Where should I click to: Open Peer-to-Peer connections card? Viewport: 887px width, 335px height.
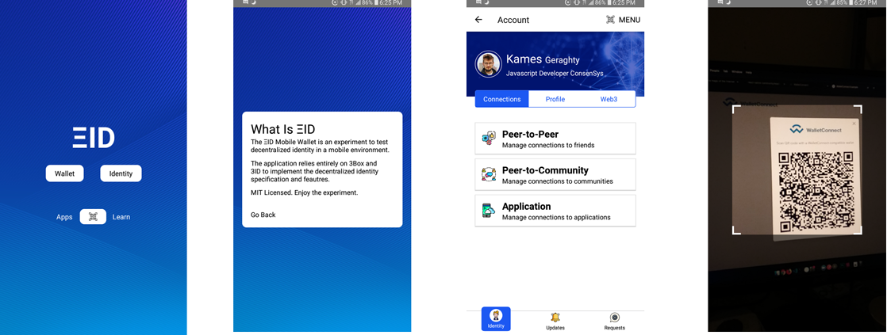[555, 139]
